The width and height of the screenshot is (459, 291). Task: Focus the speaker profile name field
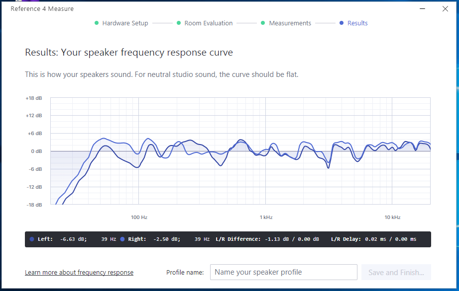284,272
